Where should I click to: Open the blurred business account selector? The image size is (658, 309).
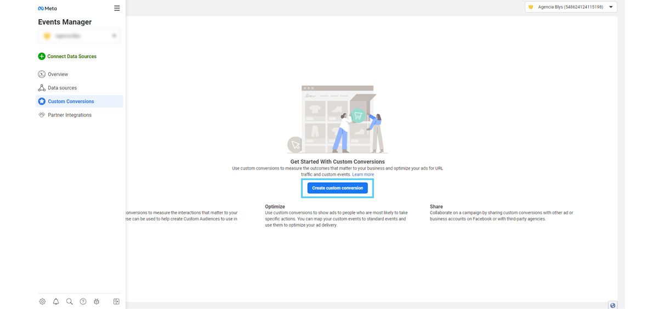pos(80,36)
